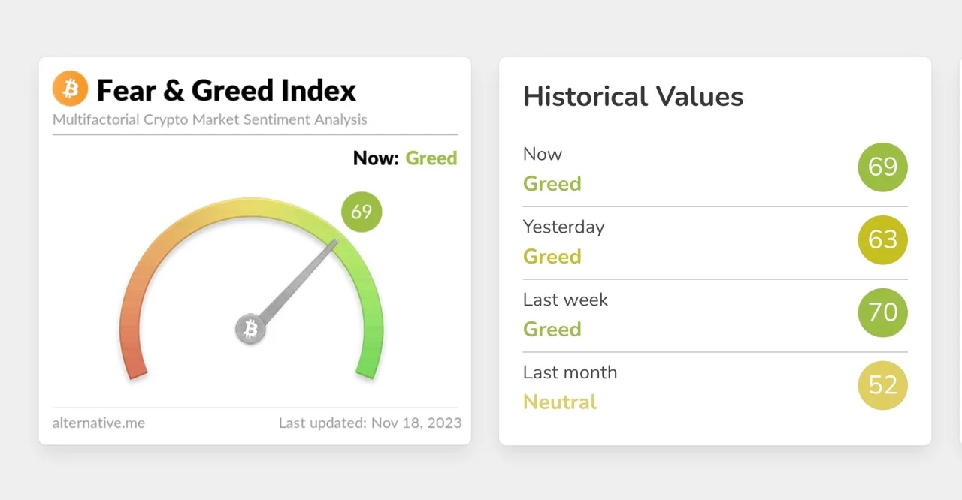This screenshot has height=500, width=962.
Task: Open the alternative.me source link
Action: click(98, 423)
